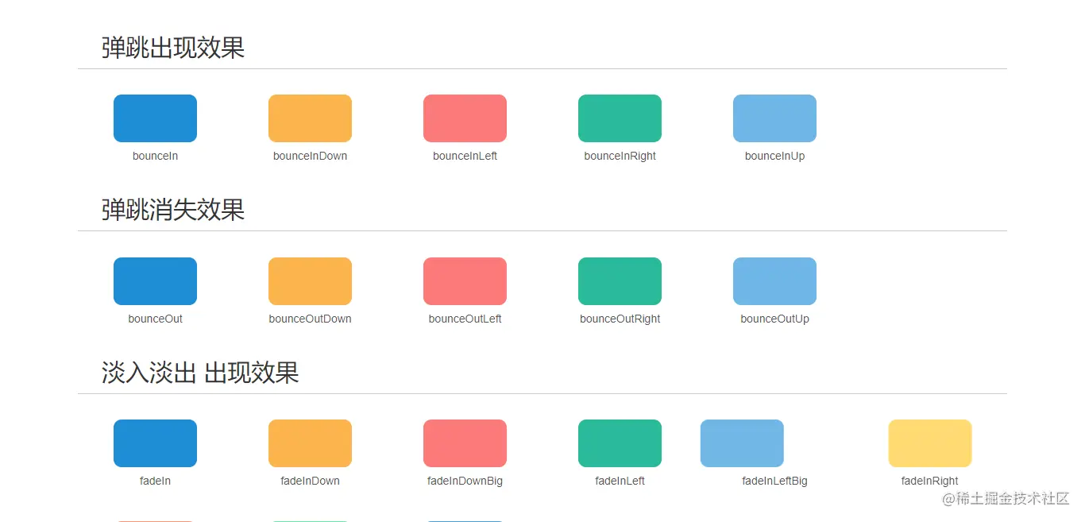The image size is (1085, 522).
Task: Trigger the fadeInDownBig red animation
Action: pyautogui.click(x=465, y=443)
